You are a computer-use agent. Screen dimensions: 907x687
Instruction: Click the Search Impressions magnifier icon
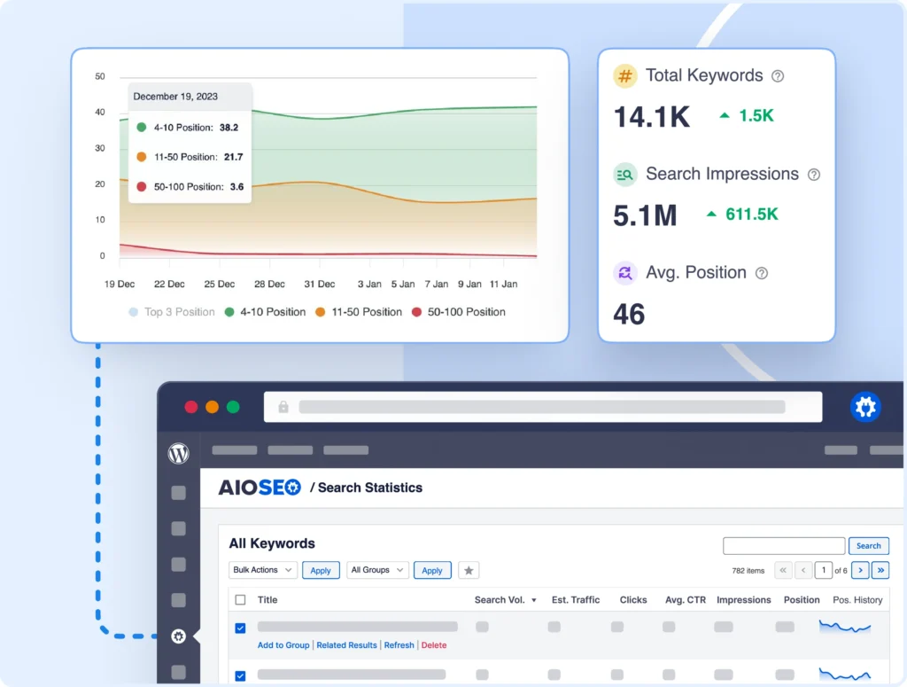tap(624, 175)
